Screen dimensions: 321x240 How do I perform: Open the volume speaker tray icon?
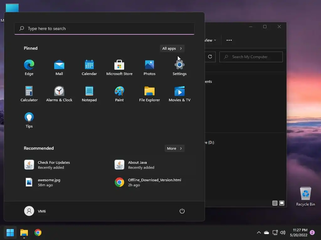click(283, 232)
